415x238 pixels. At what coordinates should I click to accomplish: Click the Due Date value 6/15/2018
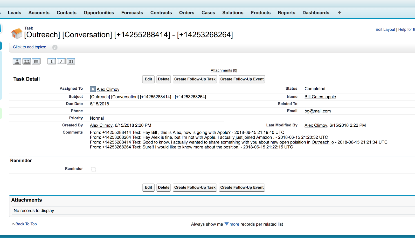coord(99,104)
